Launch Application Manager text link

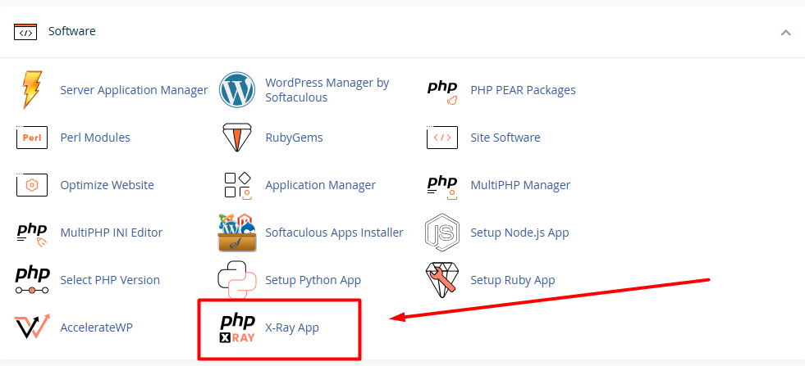(320, 186)
